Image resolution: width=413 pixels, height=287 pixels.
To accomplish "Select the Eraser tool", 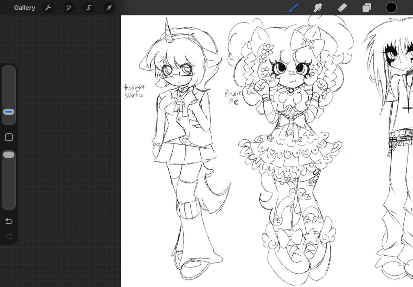I will 342,8.
